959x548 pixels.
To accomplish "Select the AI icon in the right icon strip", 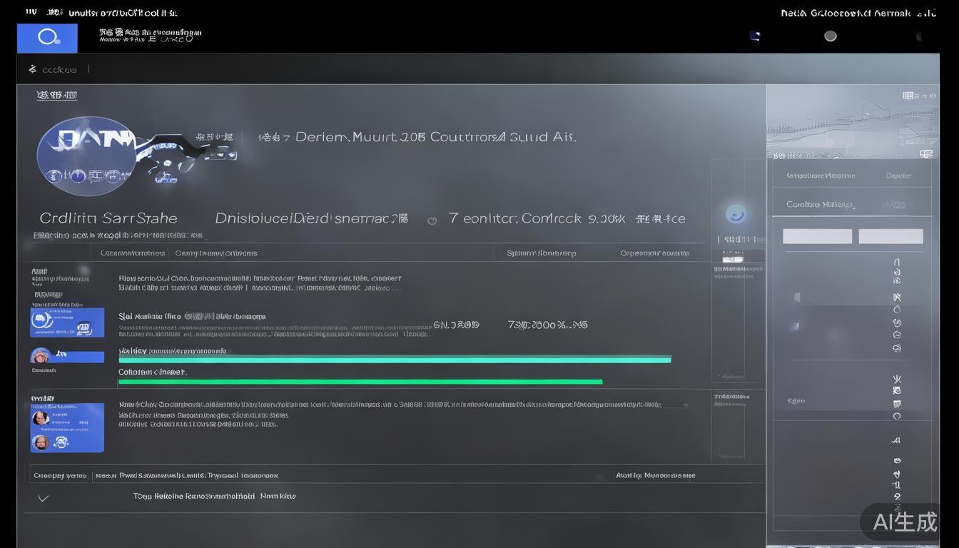I will click(x=896, y=440).
